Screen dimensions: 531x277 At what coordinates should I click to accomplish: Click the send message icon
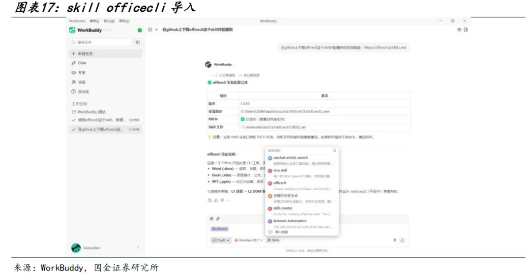coord(402,240)
